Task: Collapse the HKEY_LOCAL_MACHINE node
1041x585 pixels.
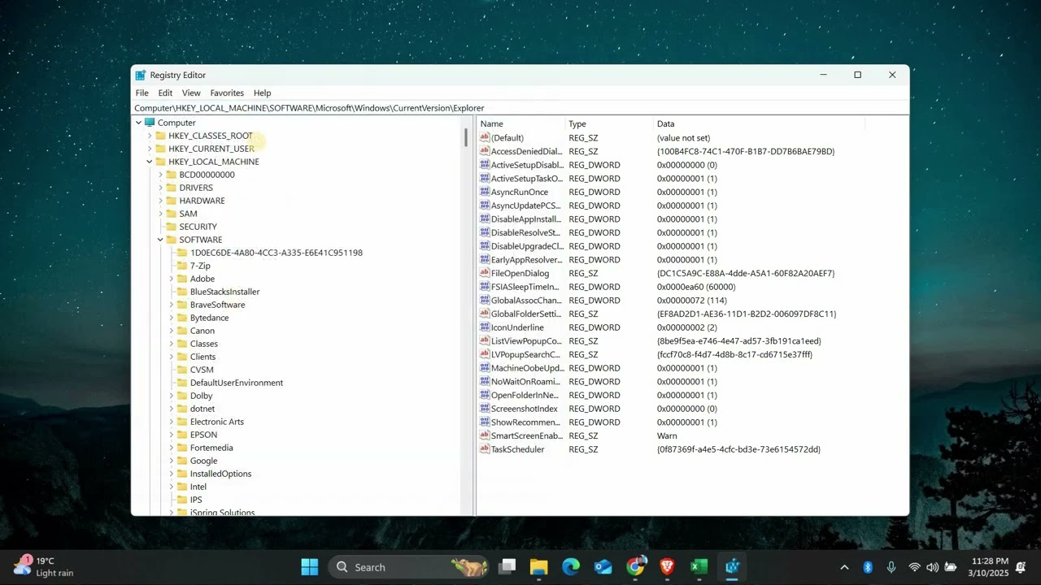Action: coord(150,162)
